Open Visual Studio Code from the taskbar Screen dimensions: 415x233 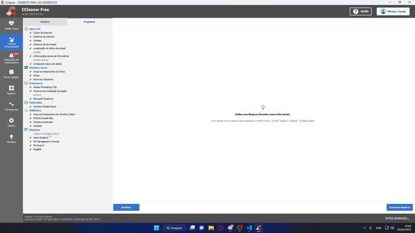pyautogui.click(x=249, y=228)
